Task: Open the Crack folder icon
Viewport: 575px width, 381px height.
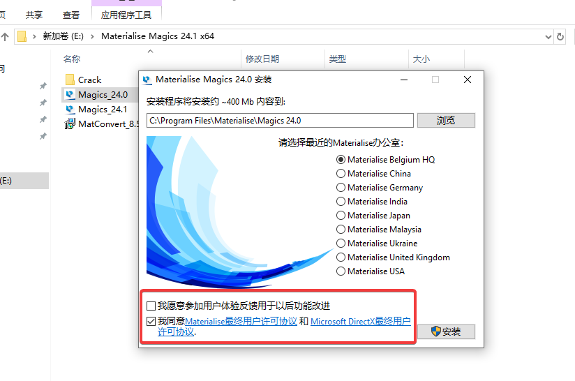Action: tap(70, 80)
